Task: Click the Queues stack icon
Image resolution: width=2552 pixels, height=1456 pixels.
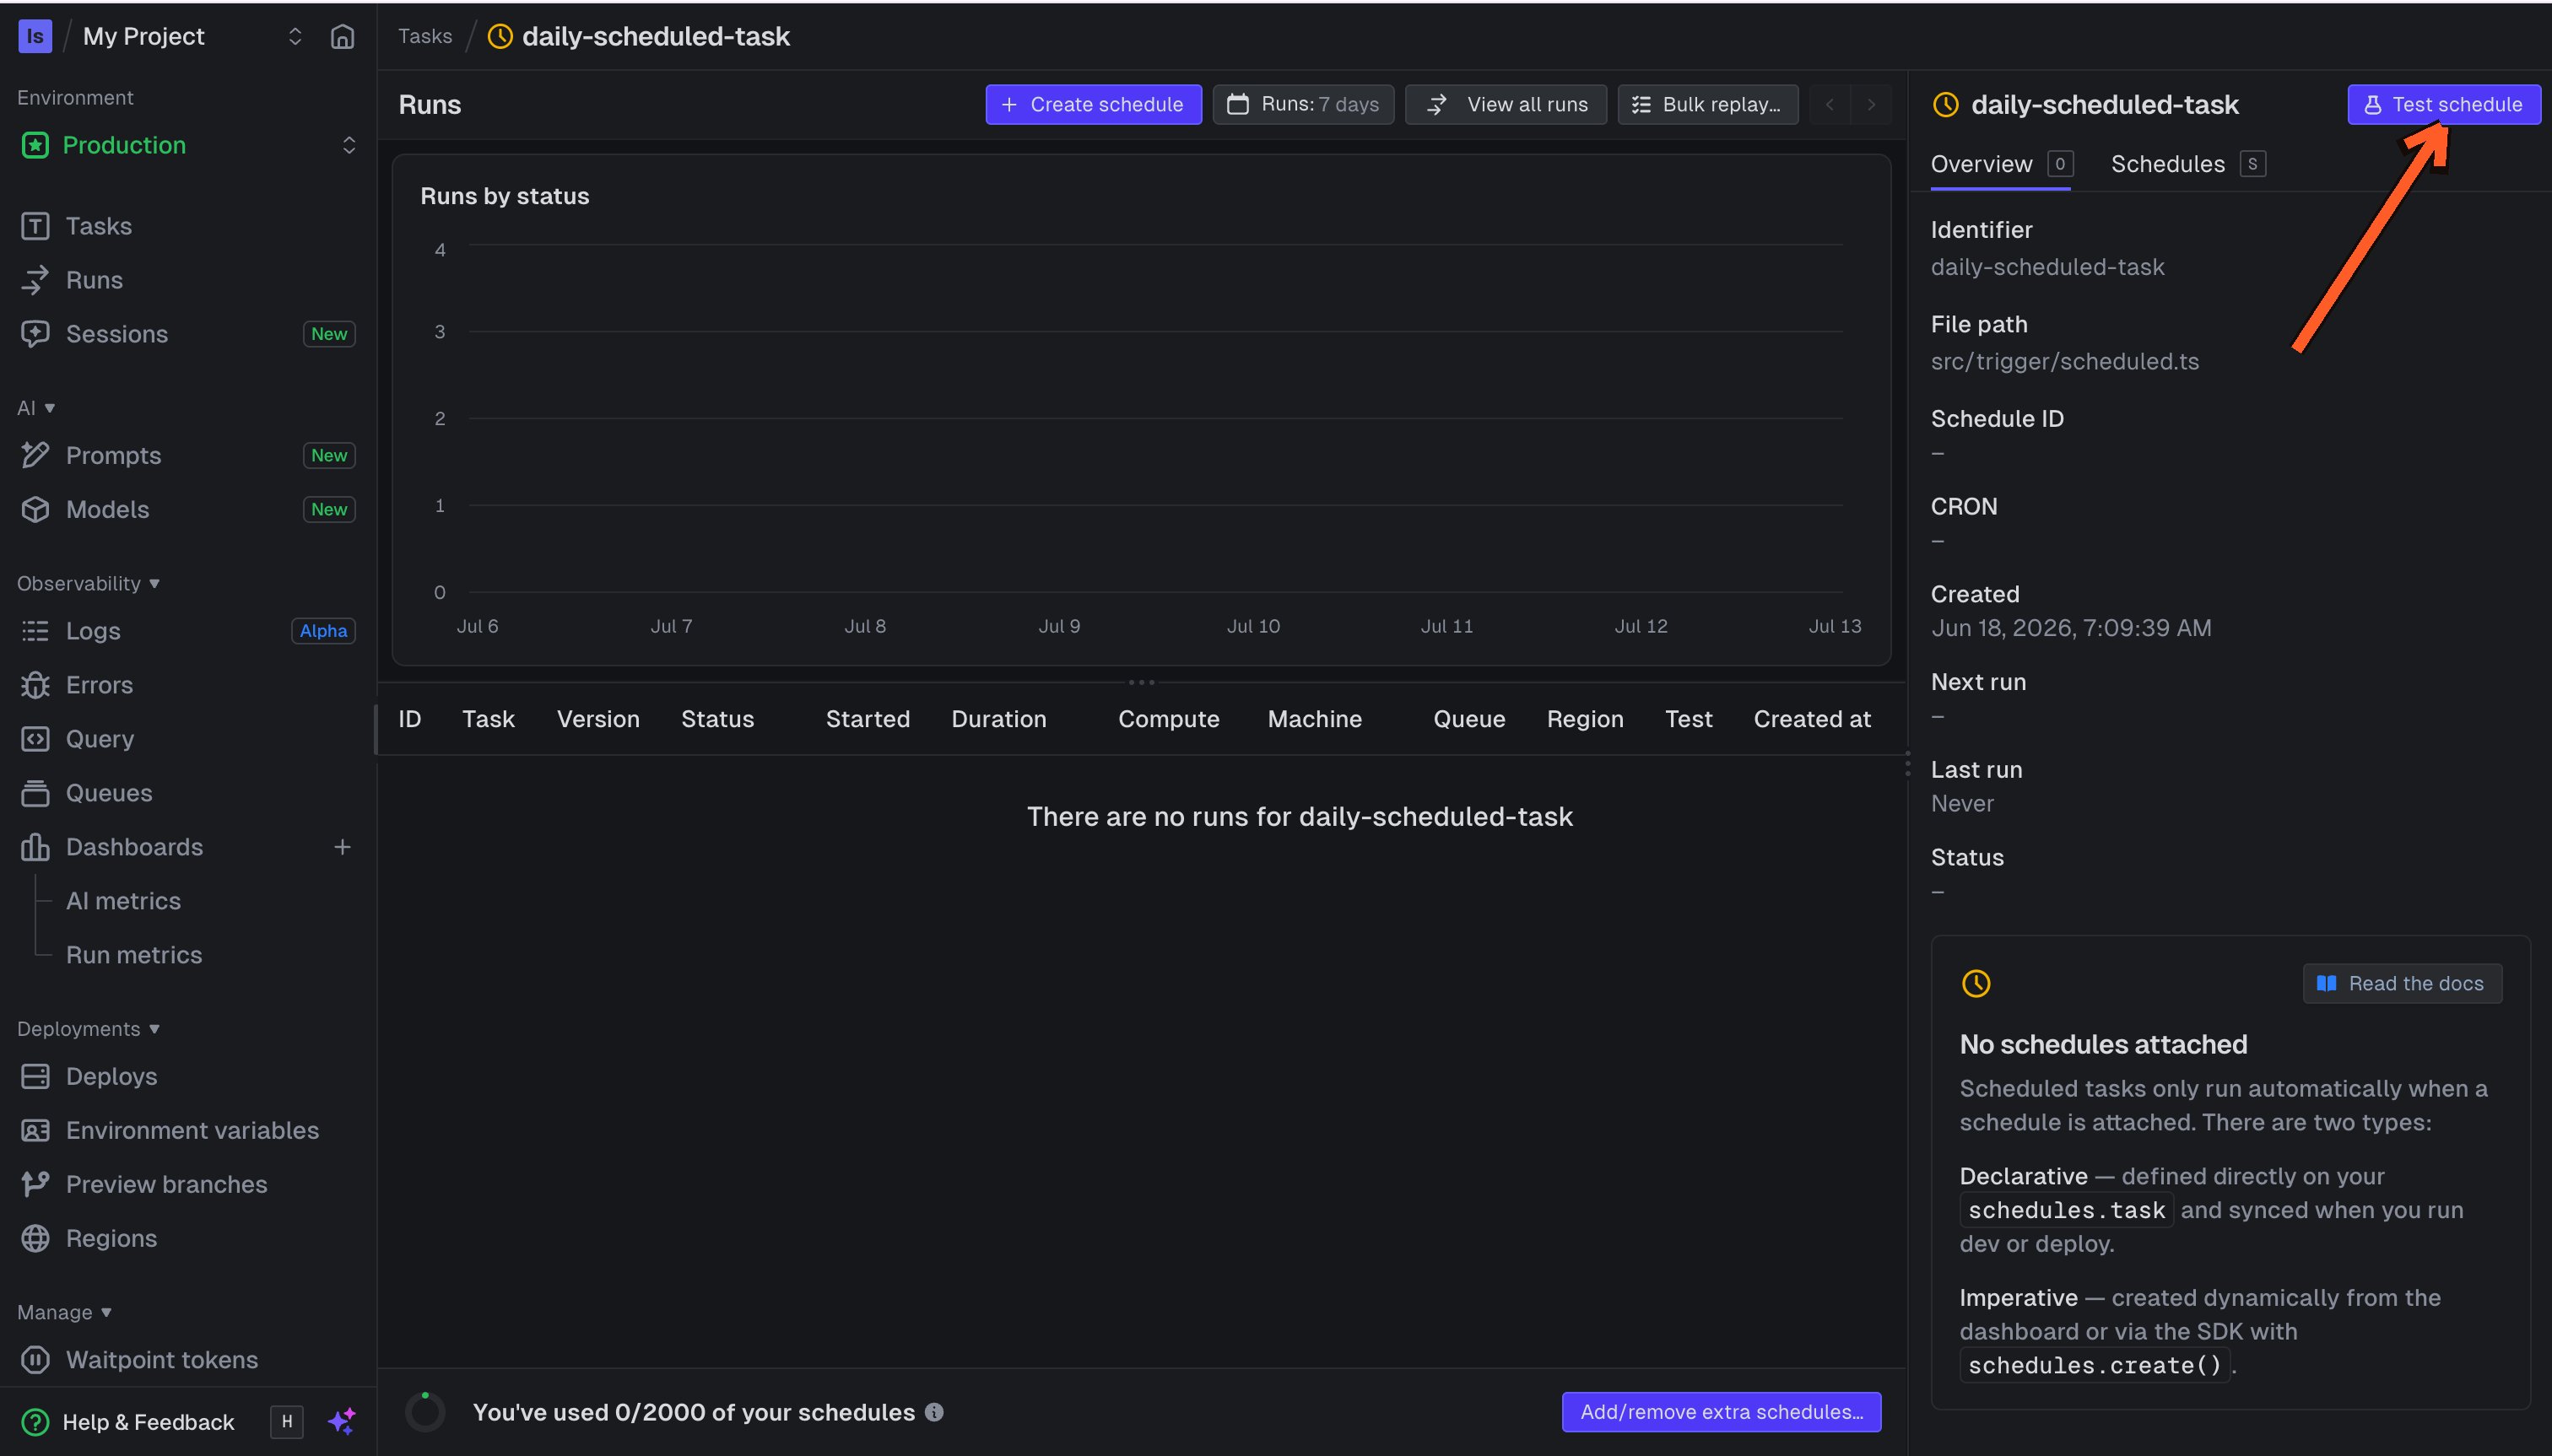Action: 35,793
